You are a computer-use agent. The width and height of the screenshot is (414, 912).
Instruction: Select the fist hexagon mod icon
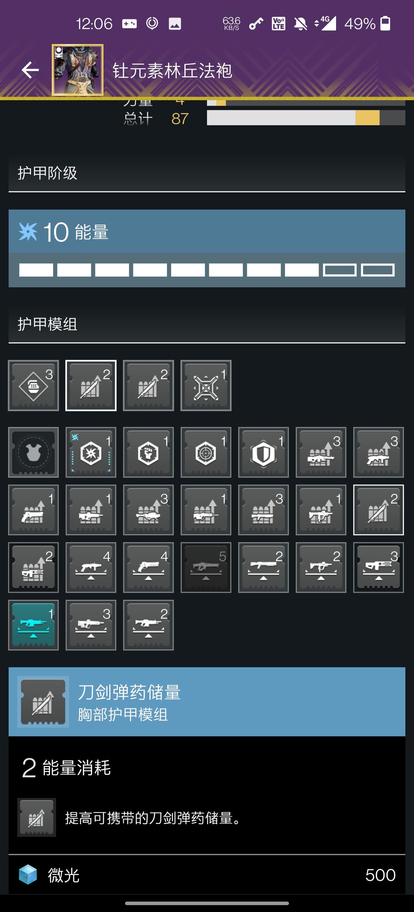[148, 452]
